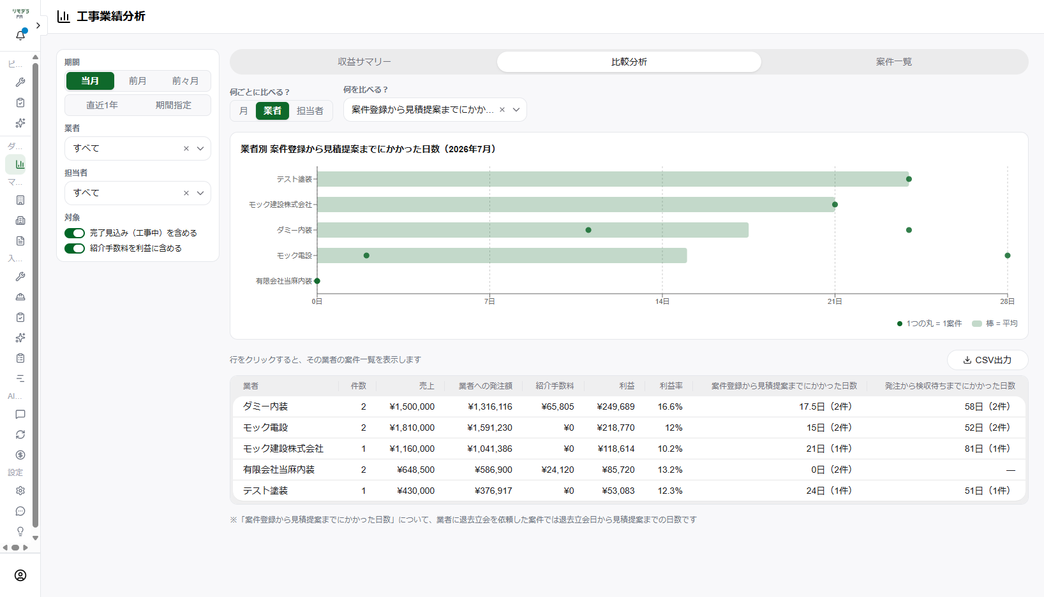Open the user account profile icon

20,575
